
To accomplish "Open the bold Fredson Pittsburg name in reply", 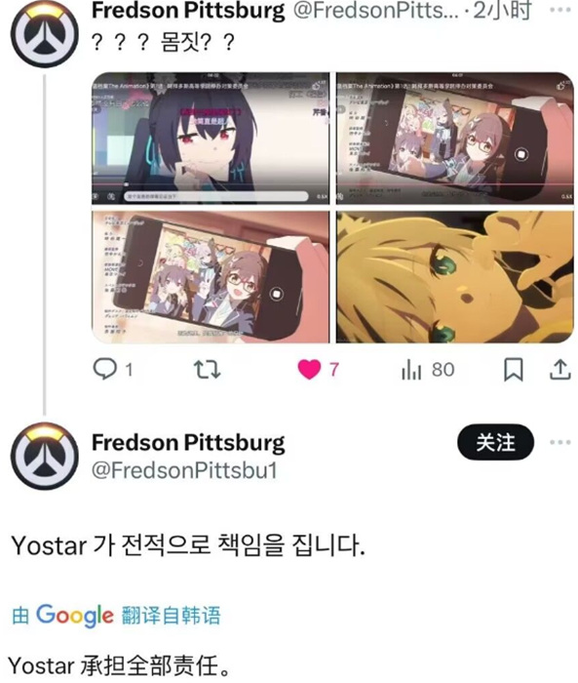I will [x=188, y=443].
